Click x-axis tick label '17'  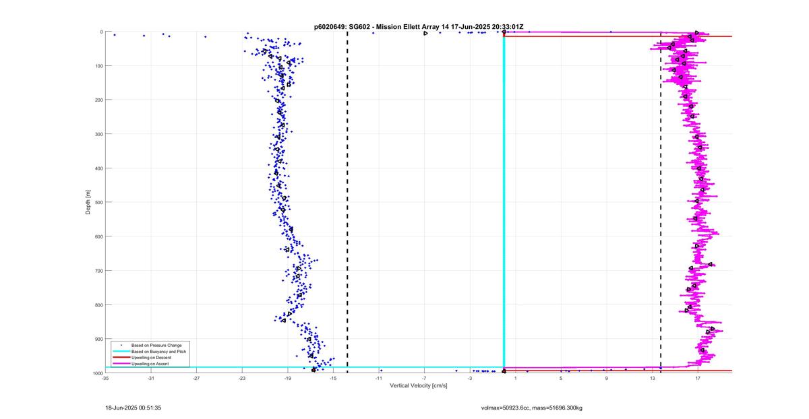tap(698, 378)
